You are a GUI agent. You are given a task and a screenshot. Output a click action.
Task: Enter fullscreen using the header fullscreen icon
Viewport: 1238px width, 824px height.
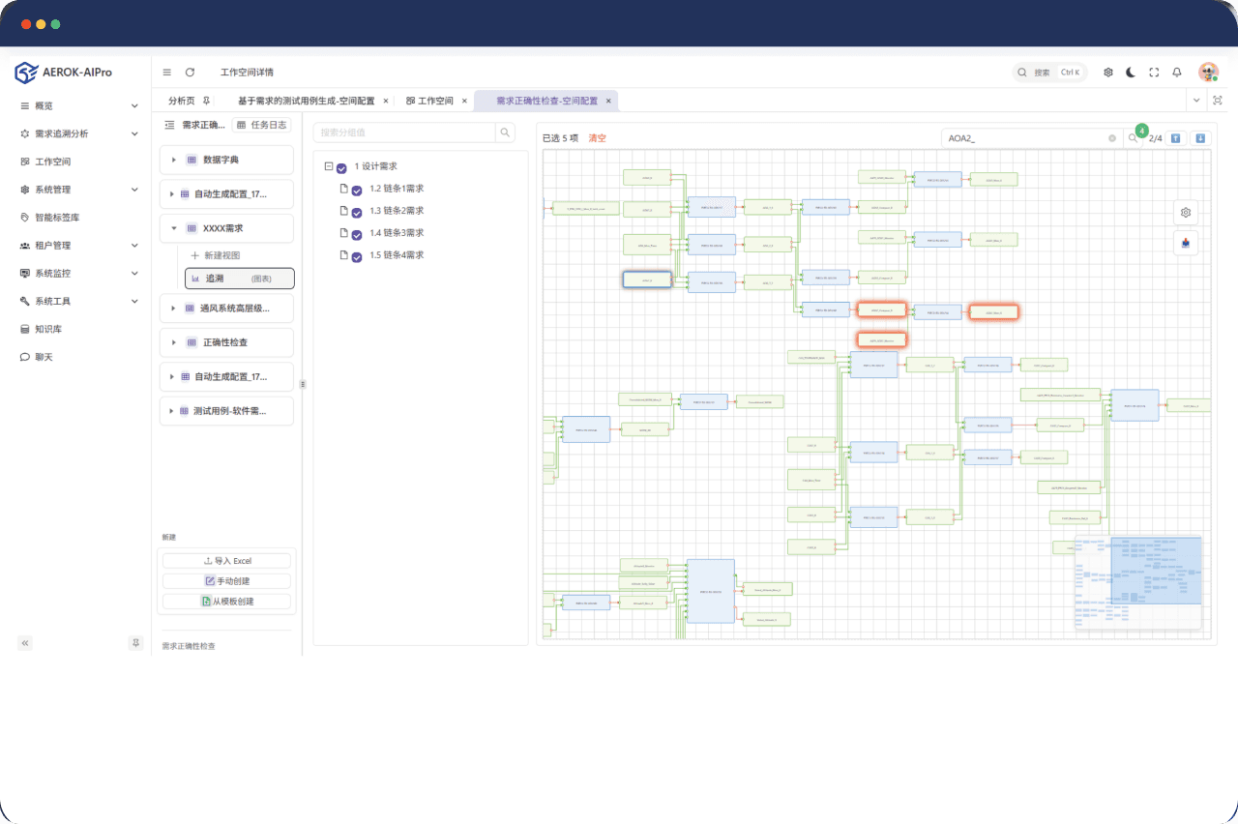1154,73
